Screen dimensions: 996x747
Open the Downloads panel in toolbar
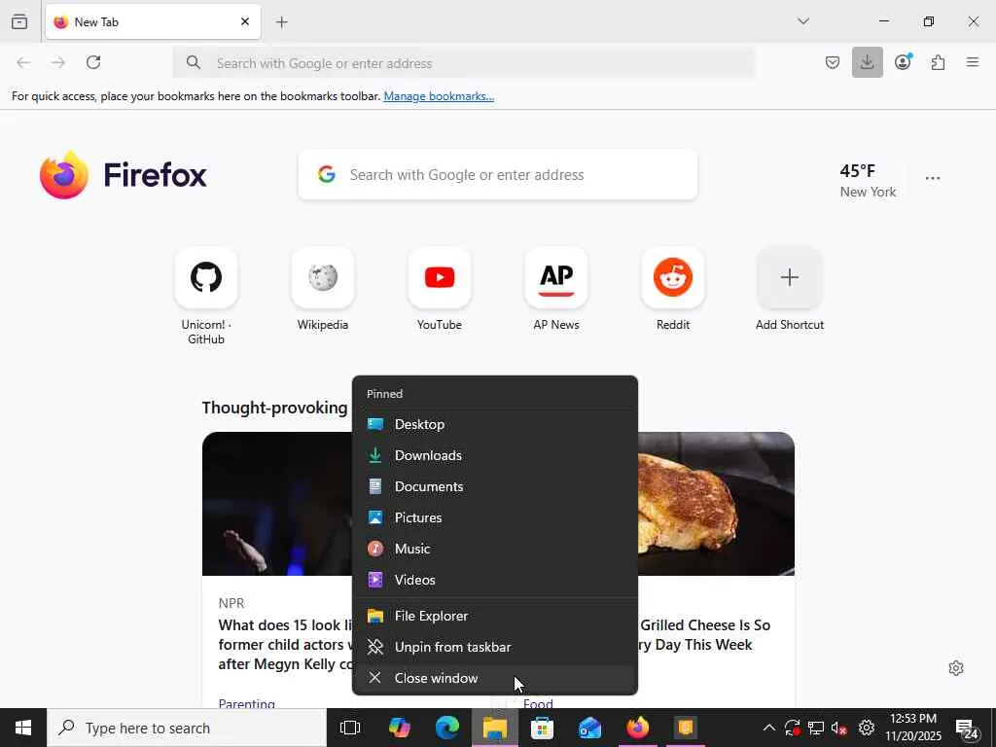(867, 62)
